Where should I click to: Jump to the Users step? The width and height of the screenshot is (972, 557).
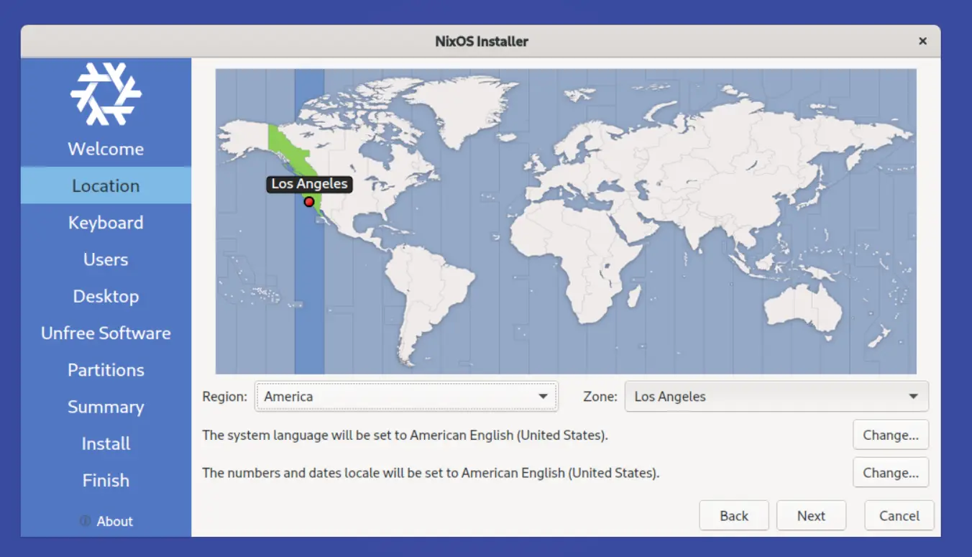click(x=106, y=259)
